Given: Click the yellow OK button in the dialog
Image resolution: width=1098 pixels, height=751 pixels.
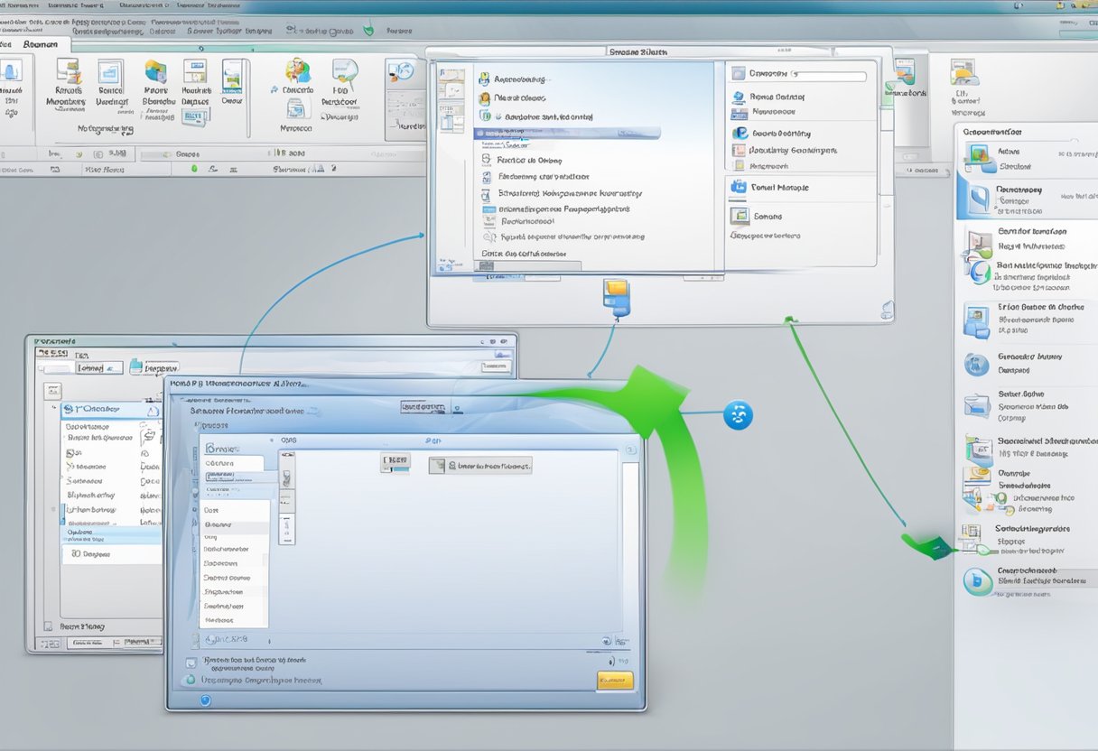Looking at the screenshot, I should pos(614,680).
